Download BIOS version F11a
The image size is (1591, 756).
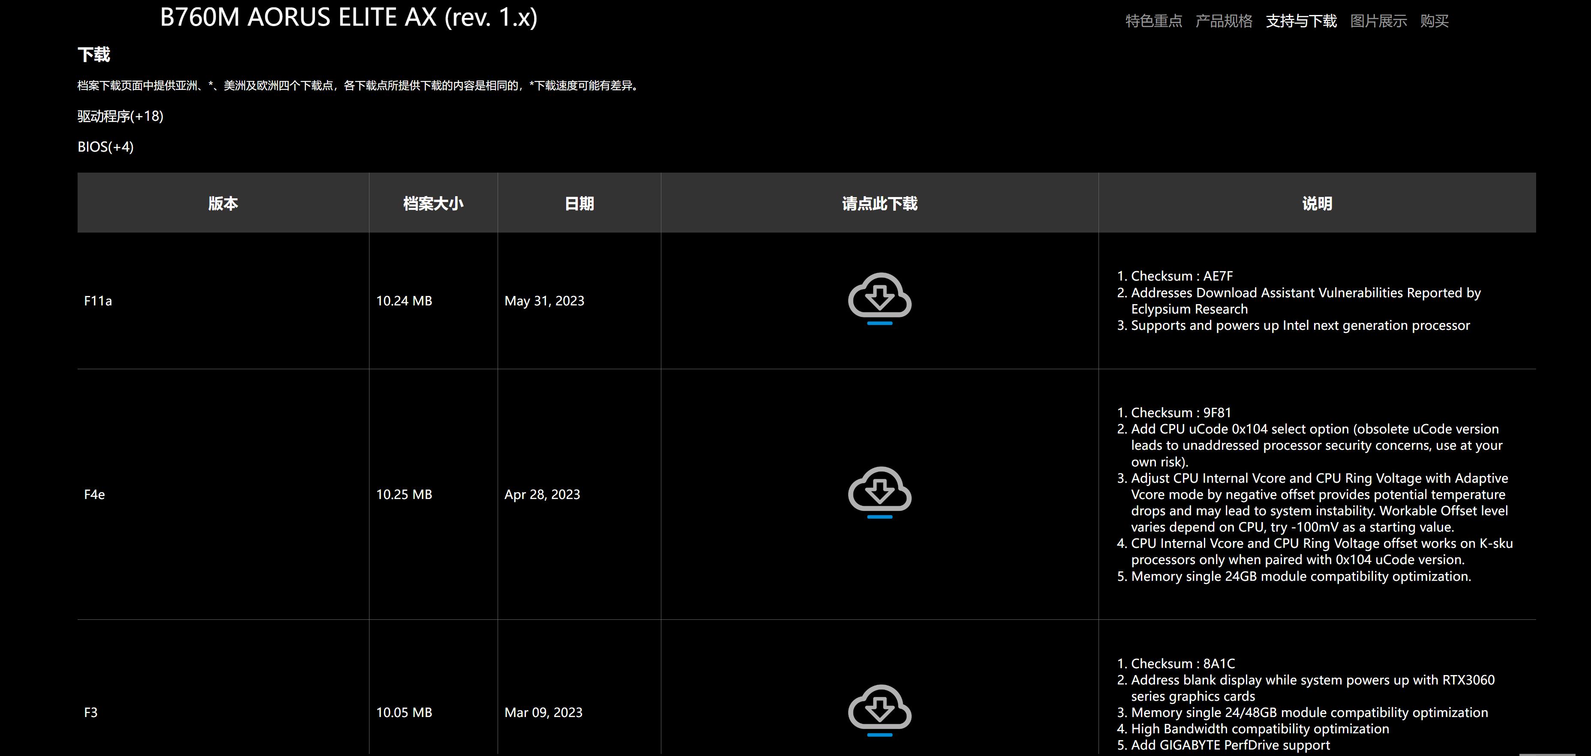880,298
